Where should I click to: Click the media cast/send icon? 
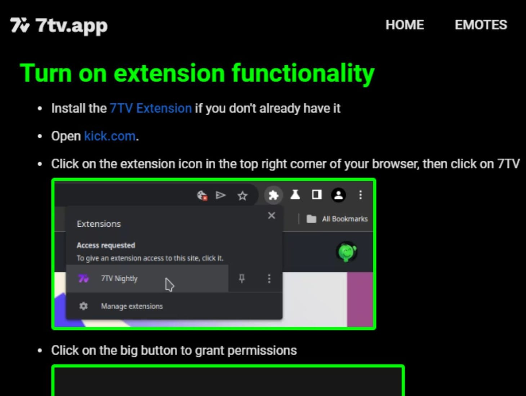(221, 195)
